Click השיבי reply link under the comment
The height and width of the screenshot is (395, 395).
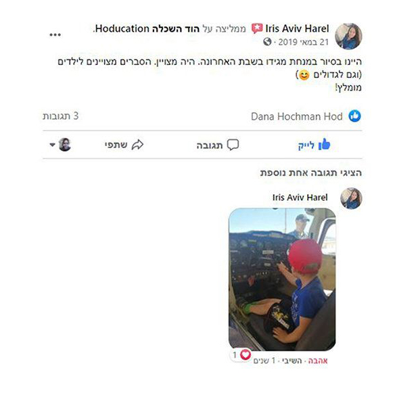coord(292,361)
